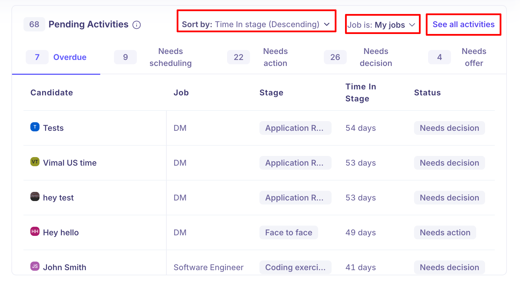The height and width of the screenshot is (281, 520).
Task: Expand the Job is: My jobs filter
Action: (381, 25)
